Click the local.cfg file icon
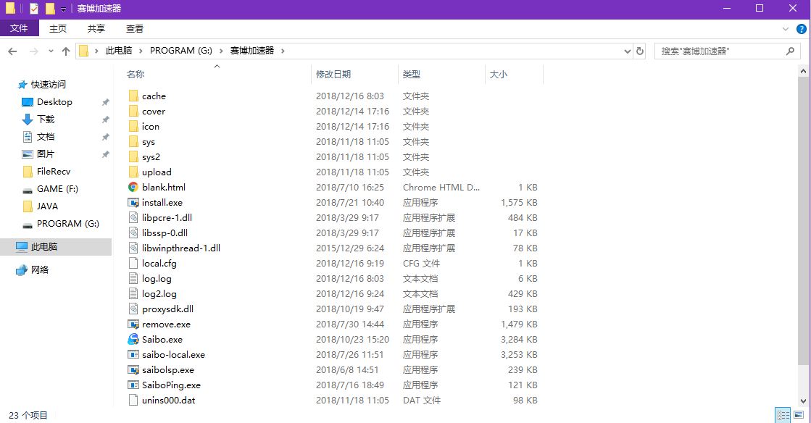 [133, 263]
